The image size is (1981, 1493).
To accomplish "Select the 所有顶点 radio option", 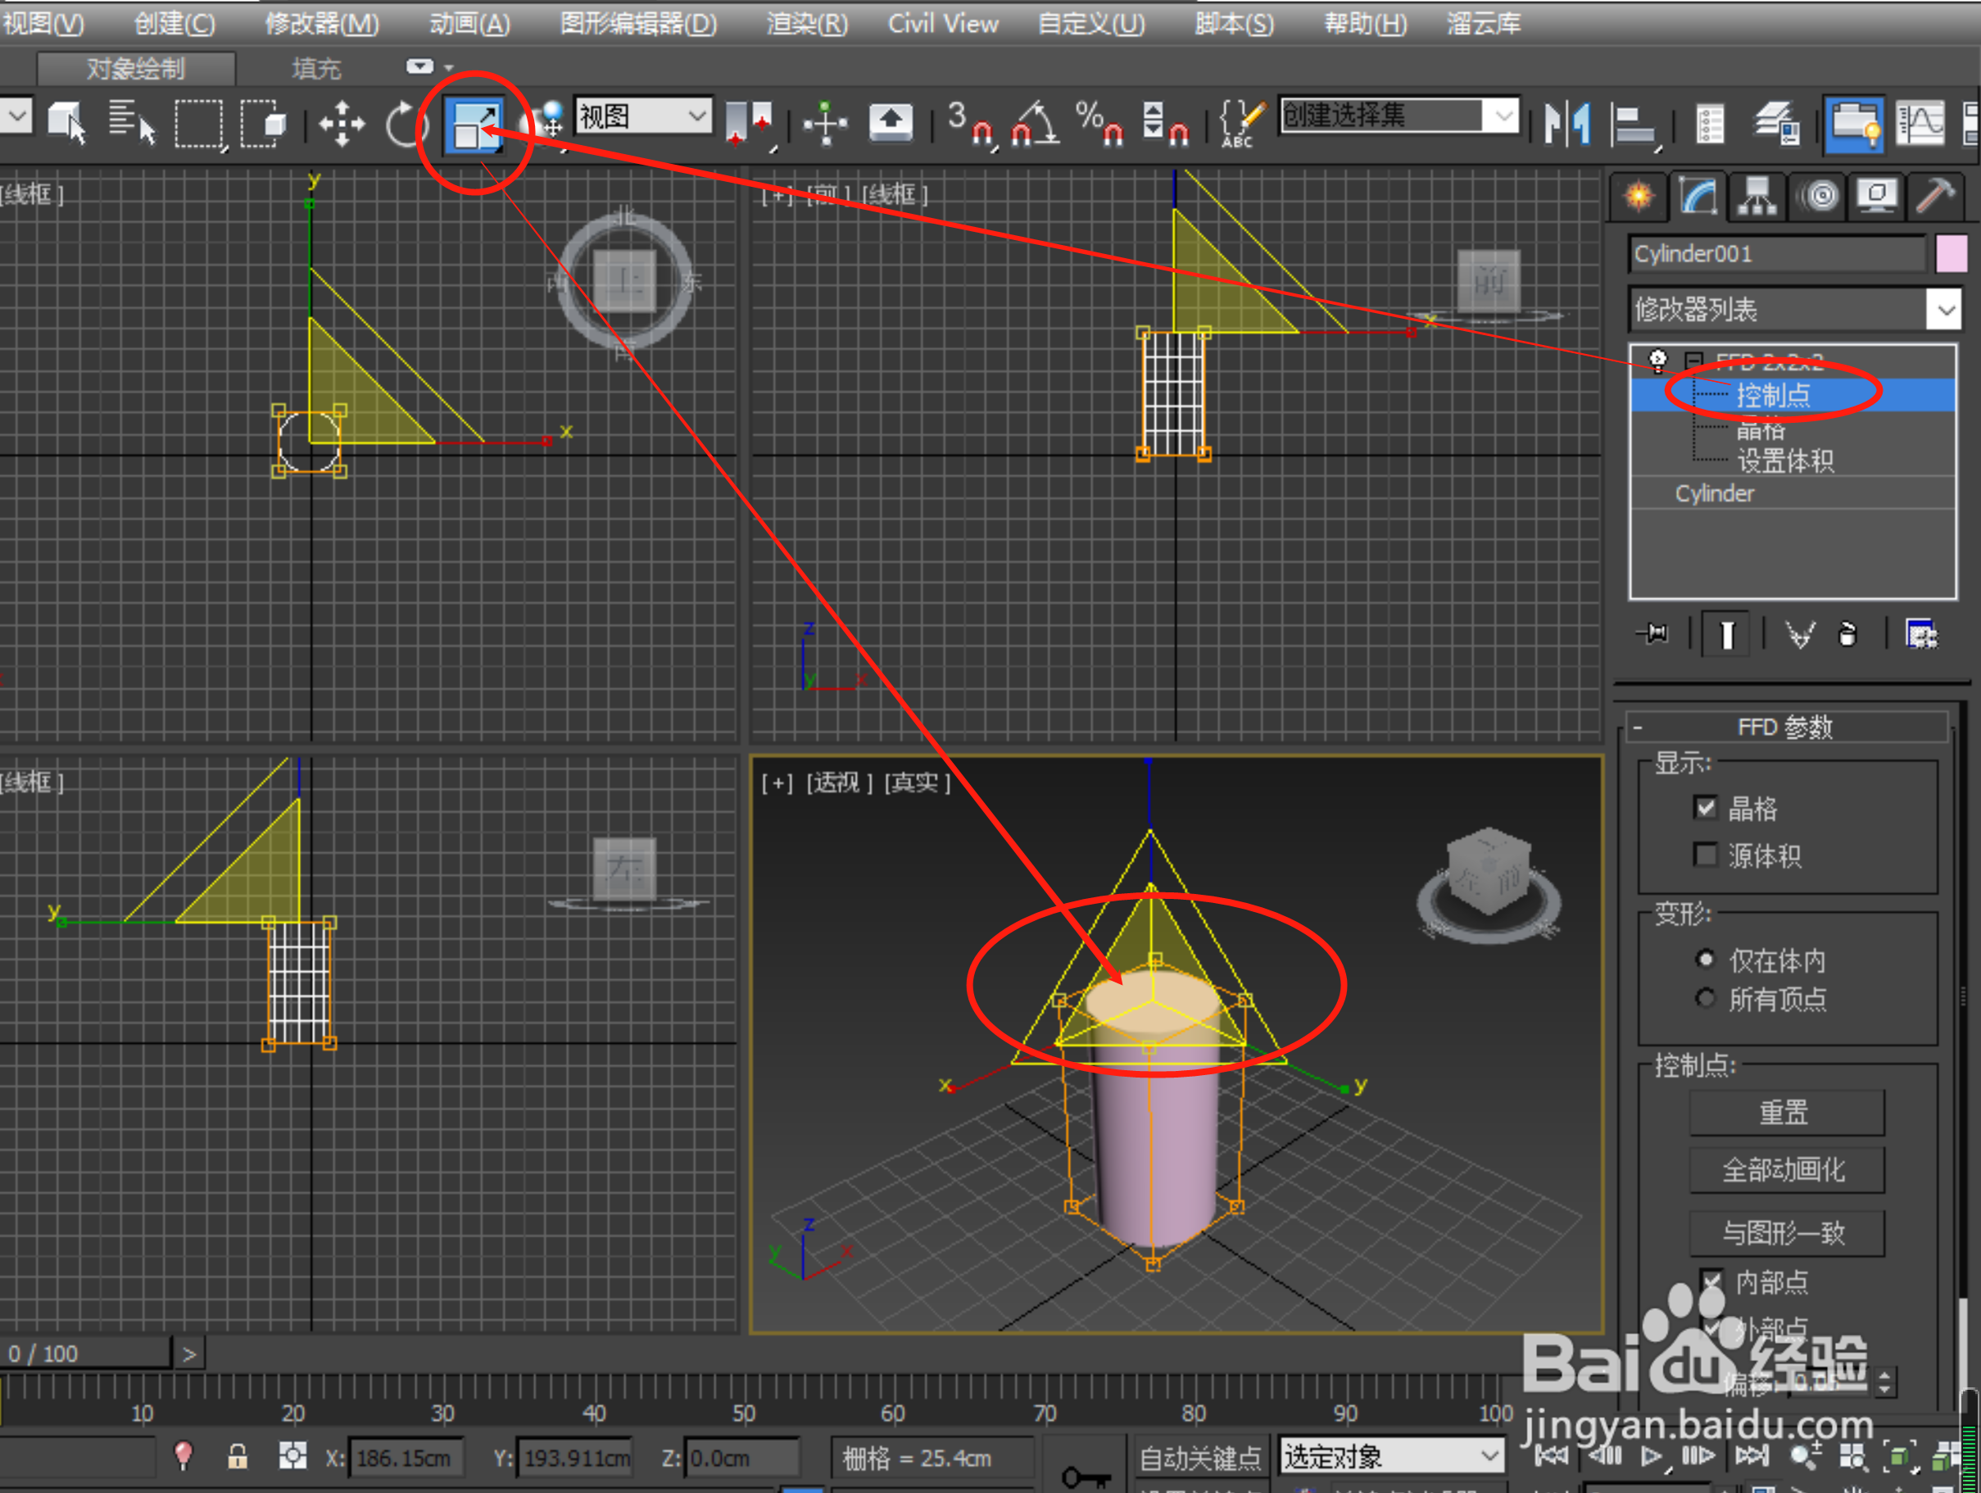I will [1706, 1000].
